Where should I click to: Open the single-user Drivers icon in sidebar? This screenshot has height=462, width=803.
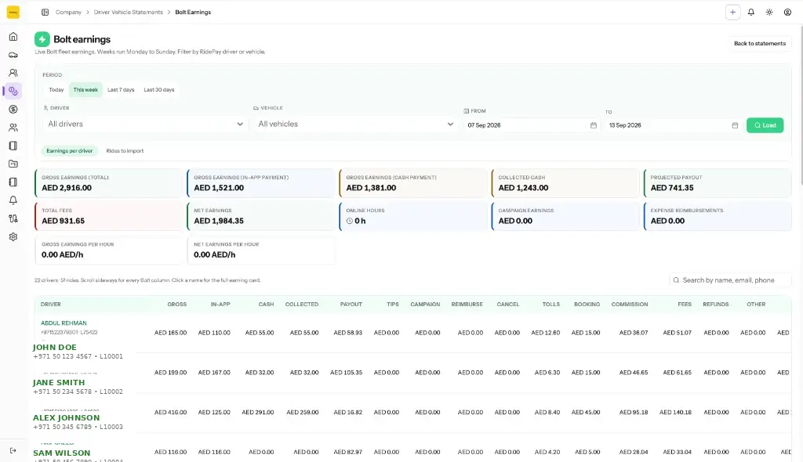(x=13, y=73)
